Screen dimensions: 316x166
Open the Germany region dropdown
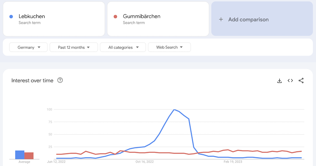coord(28,47)
